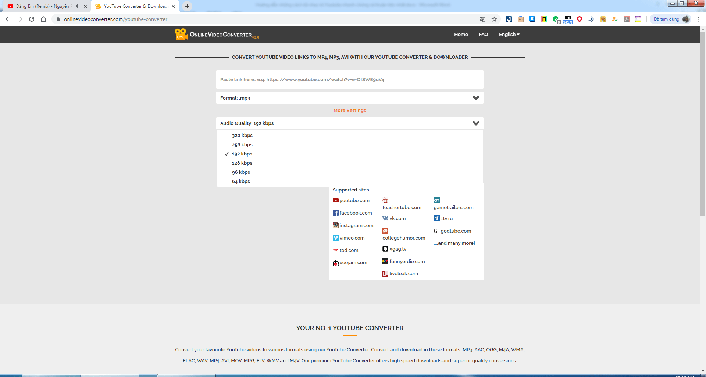Go back to previous page
706x377 pixels.
tap(8, 19)
